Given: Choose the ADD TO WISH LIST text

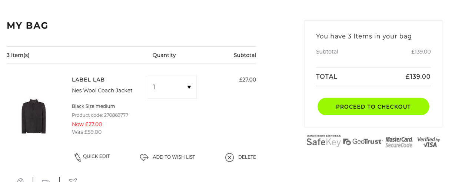Looking at the screenshot, I should click(174, 157).
